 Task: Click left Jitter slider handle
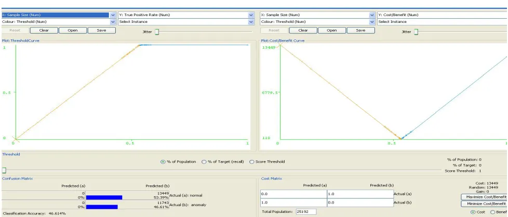[x=157, y=32]
